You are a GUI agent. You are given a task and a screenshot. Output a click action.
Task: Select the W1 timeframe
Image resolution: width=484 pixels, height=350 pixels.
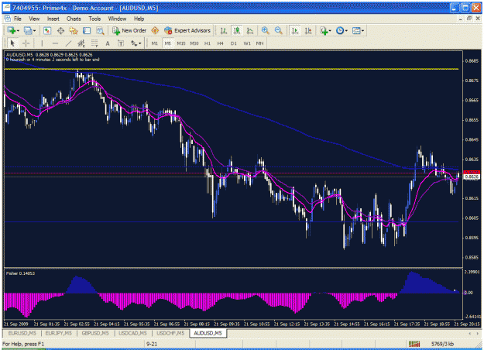(247, 43)
